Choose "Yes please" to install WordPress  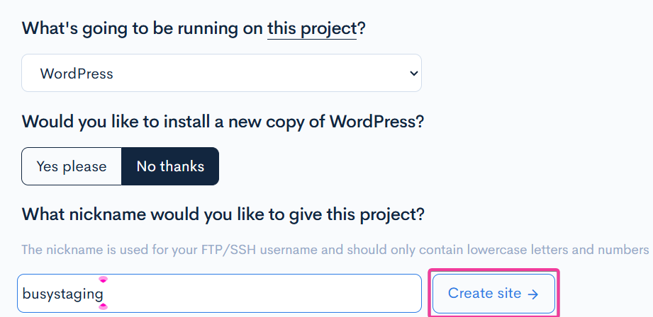[72, 166]
